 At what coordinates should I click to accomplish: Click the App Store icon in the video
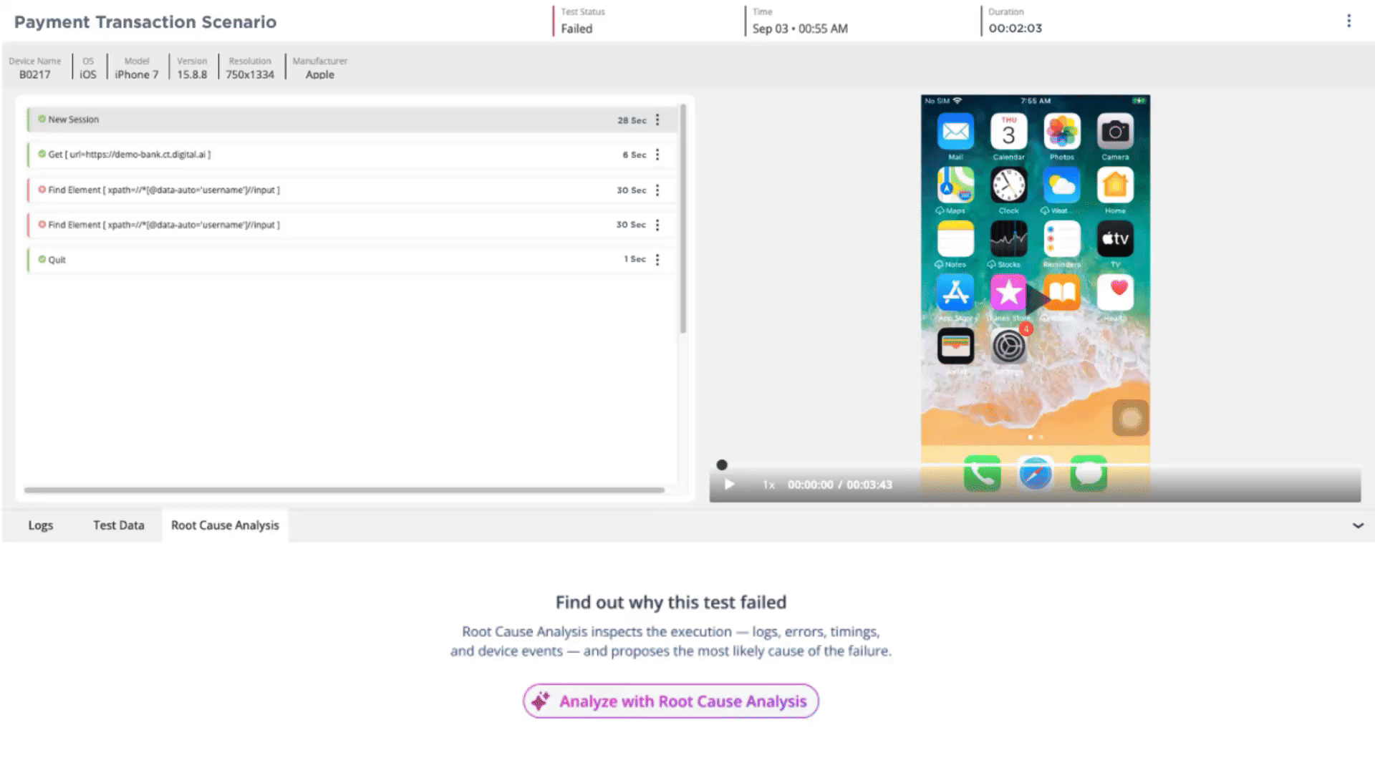[955, 293]
